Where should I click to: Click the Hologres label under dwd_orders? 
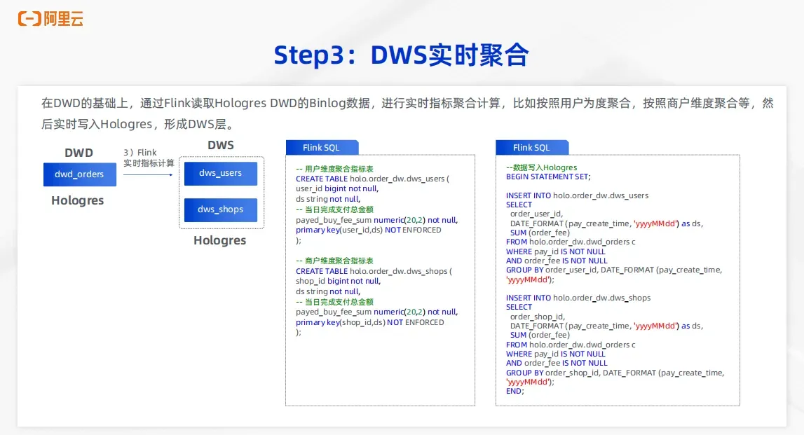(x=77, y=200)
